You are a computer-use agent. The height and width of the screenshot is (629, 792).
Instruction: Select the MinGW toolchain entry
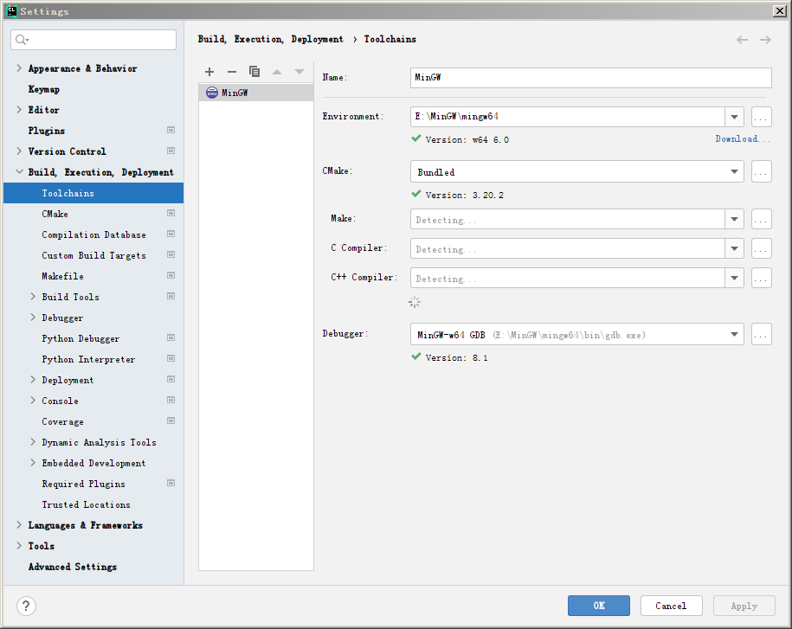(256, 93)
